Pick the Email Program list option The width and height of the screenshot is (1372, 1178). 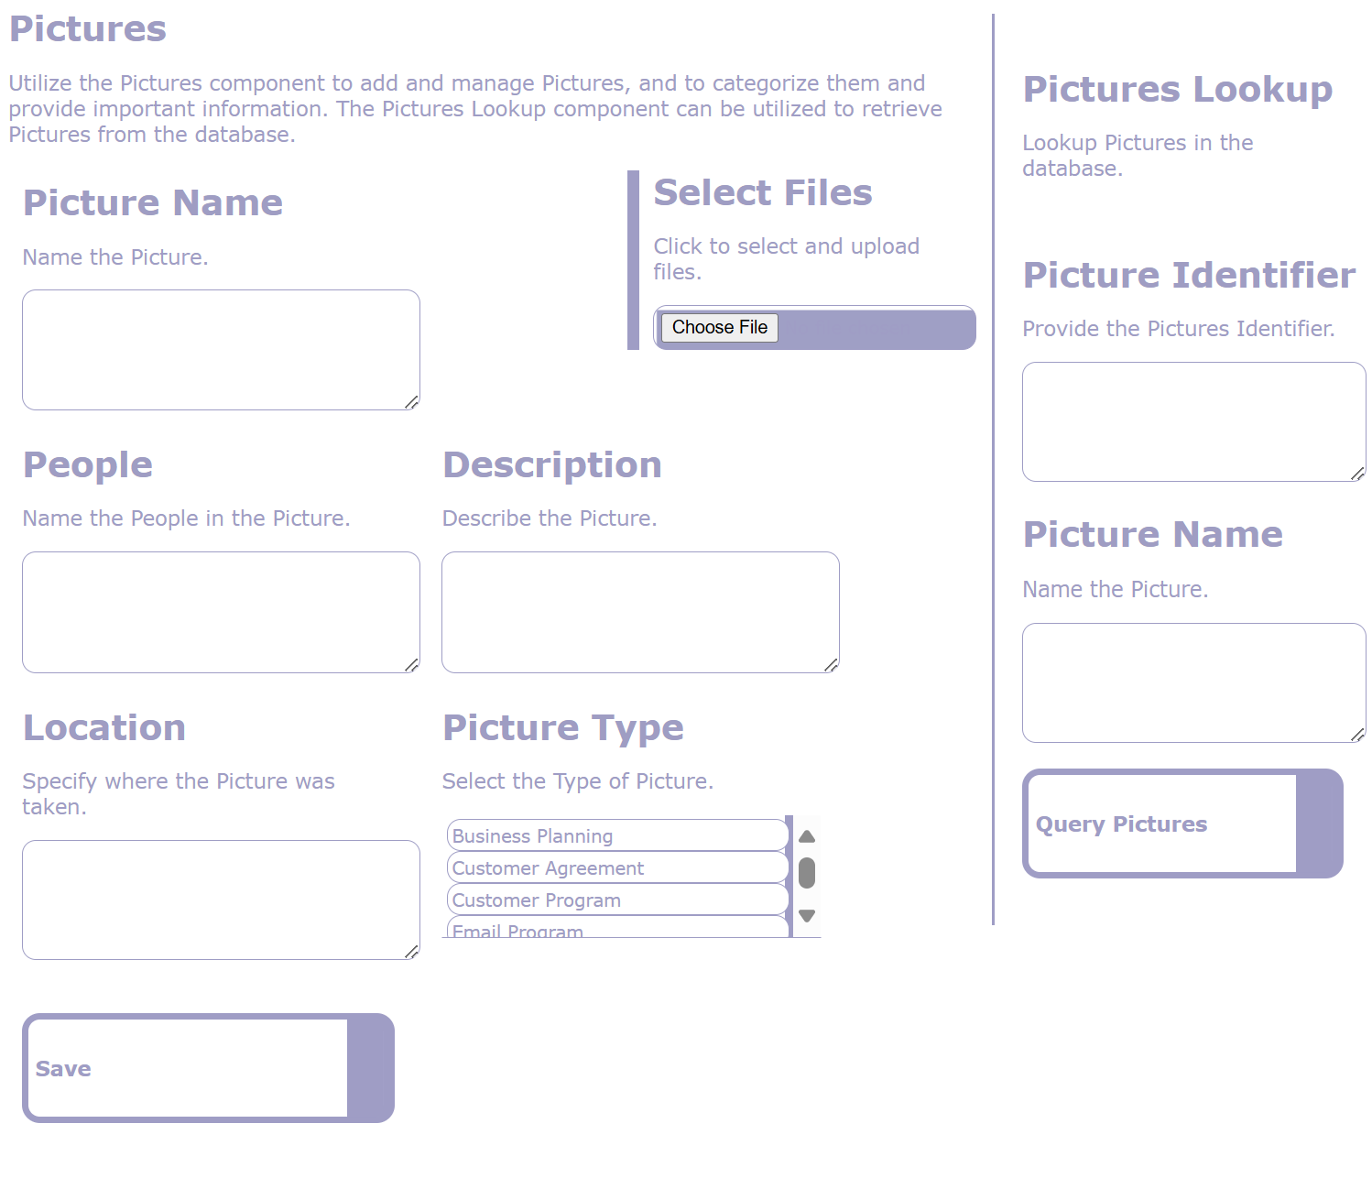click(x=616, y=929)
